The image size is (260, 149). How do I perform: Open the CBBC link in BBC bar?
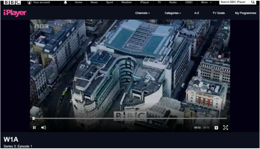click(189, 2)
